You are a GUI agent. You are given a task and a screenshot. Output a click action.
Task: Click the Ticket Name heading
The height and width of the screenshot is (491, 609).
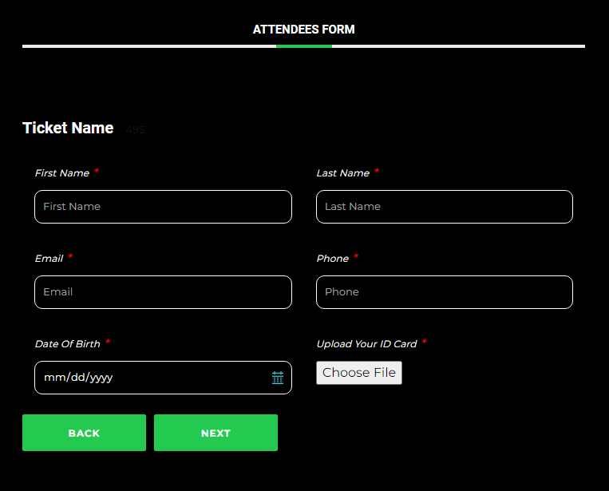(x=68, y=128)
